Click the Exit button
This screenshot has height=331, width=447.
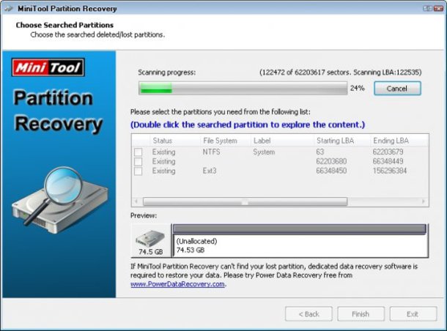(413, 314)
